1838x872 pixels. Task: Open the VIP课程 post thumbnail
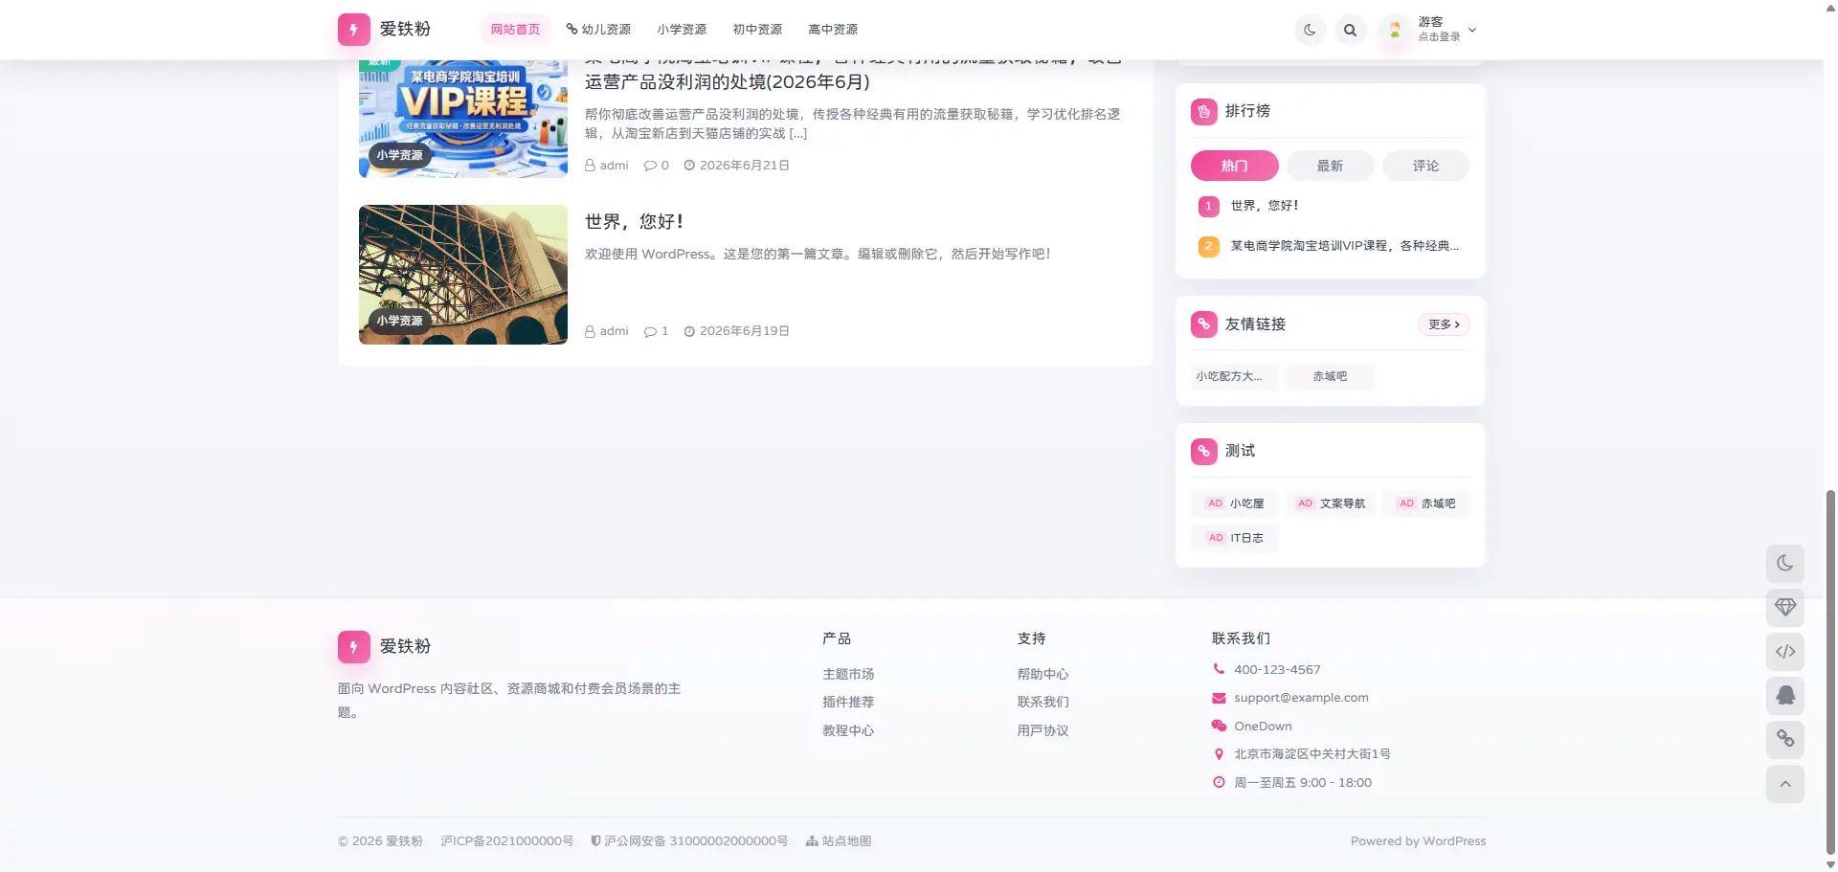pyautogui.click(x=463, y=119)
